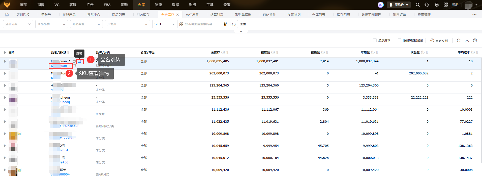The image size is (482, 176).
Task: Click the download export icon
Action: tap(467, 40)
